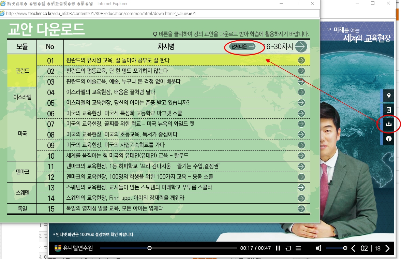Download lesson 05 당신의 아이는 존중 arrow

click(x=301, y=103)
